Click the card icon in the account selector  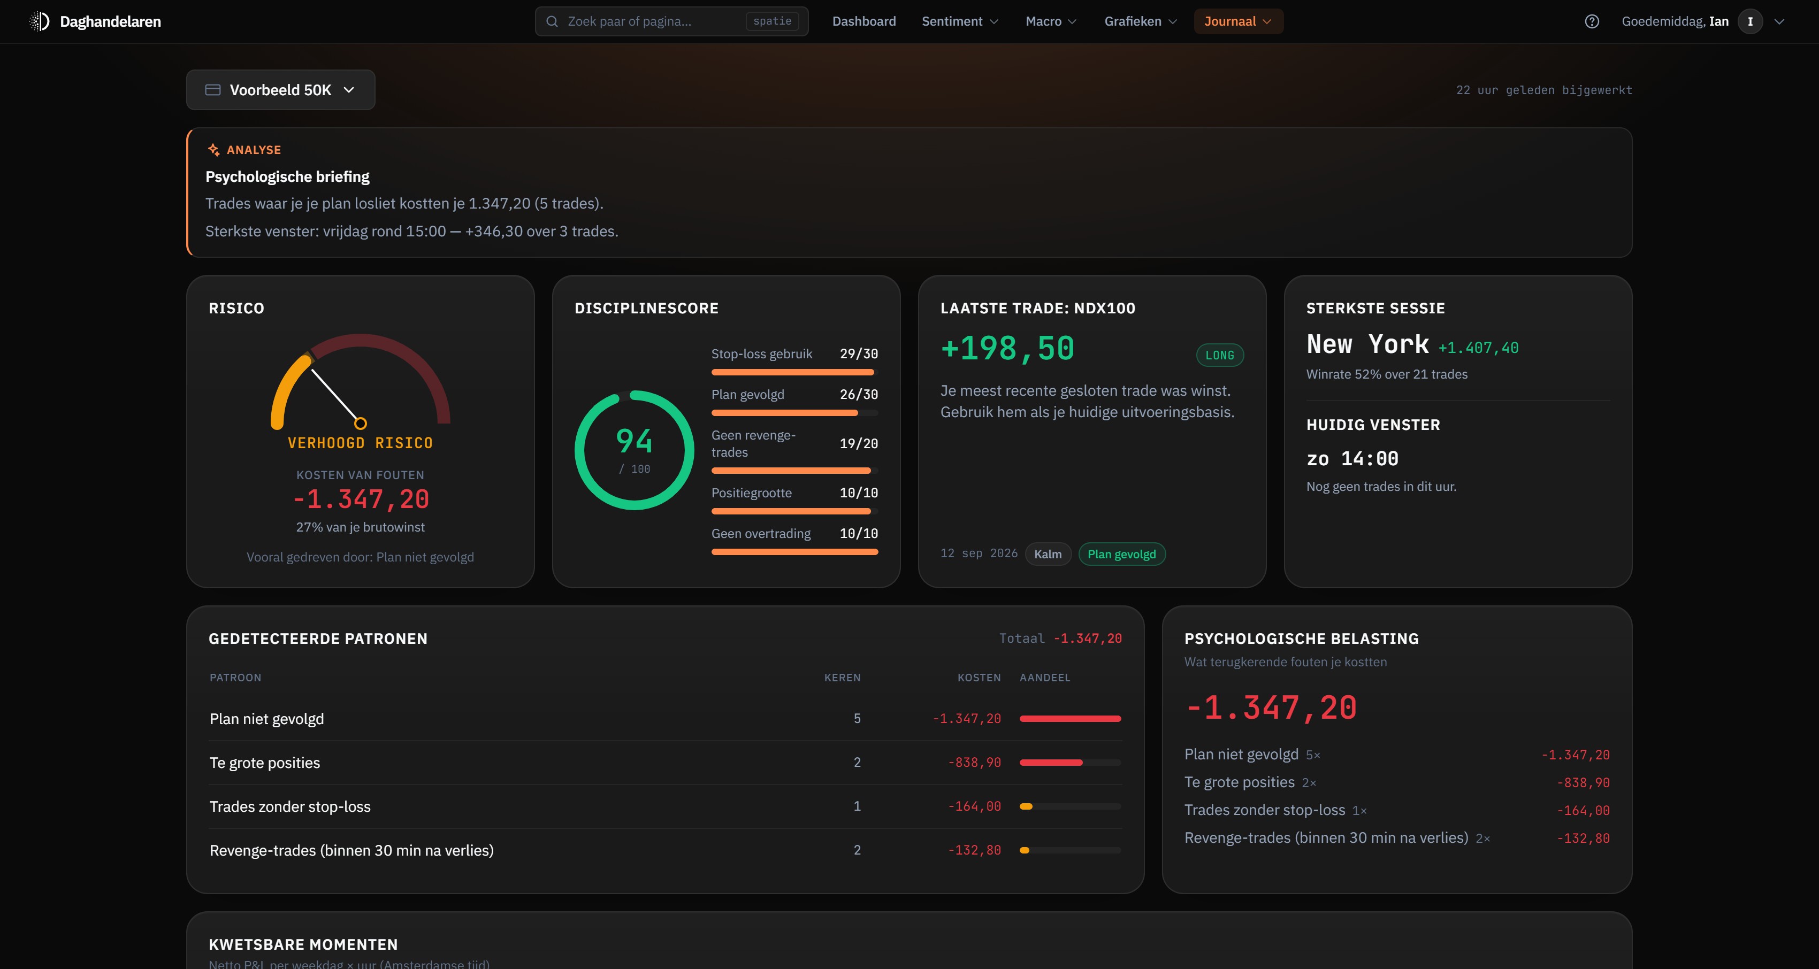coord(212,90)
